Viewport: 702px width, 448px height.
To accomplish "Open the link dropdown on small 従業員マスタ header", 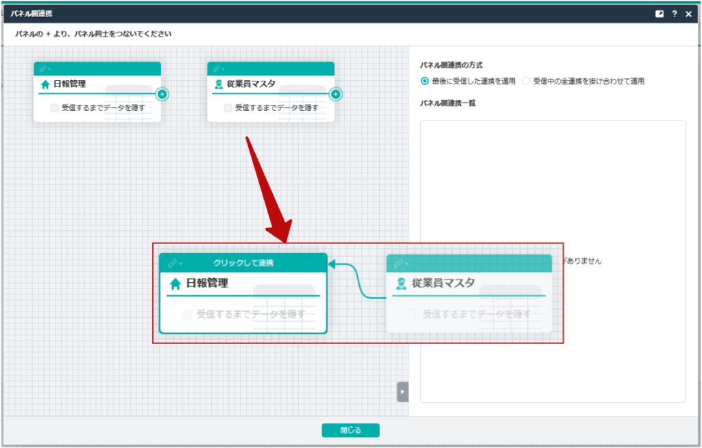I will pos(219,69).
